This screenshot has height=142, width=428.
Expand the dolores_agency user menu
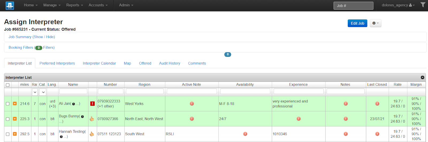click(x=398, y=5)
